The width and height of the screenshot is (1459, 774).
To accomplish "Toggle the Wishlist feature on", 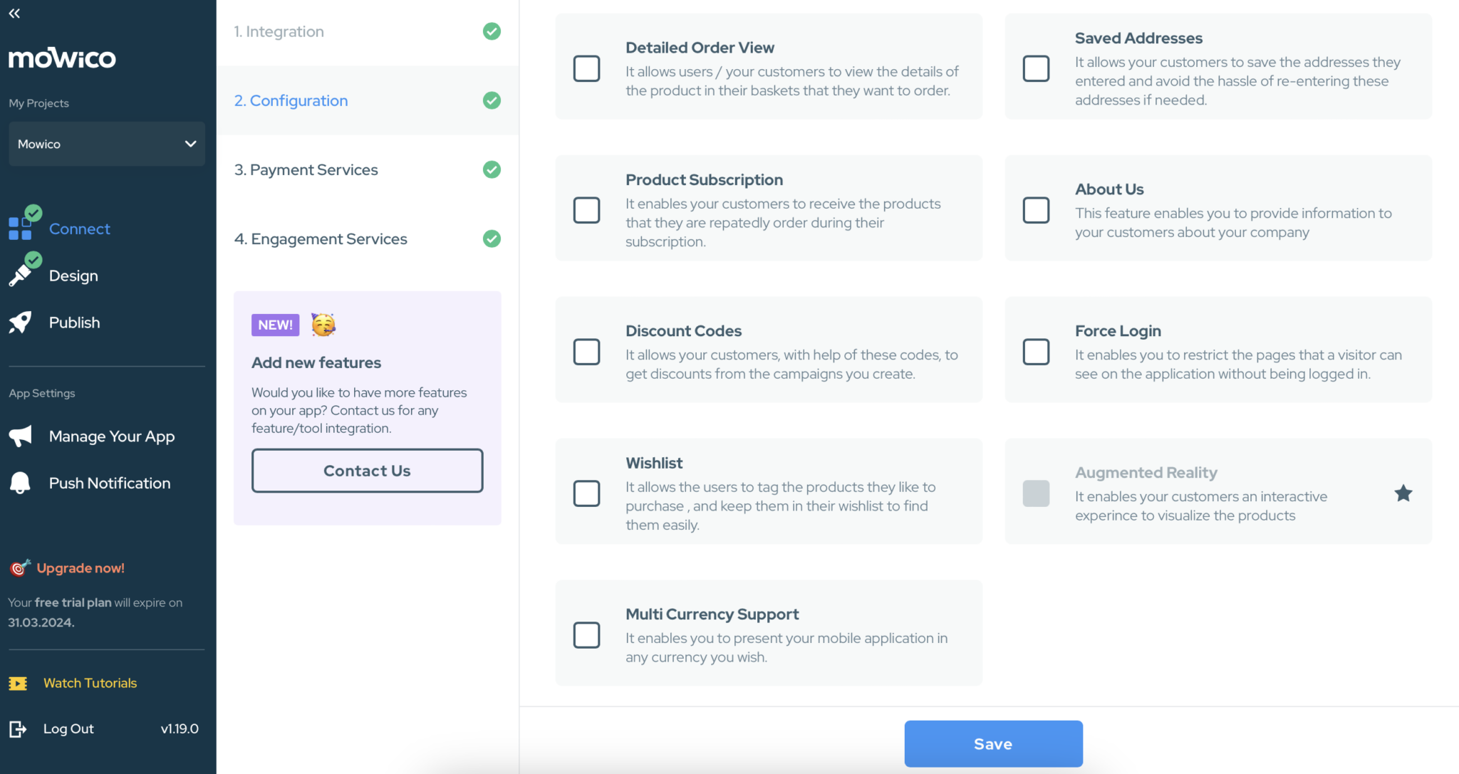I will [x=586, y=493].
